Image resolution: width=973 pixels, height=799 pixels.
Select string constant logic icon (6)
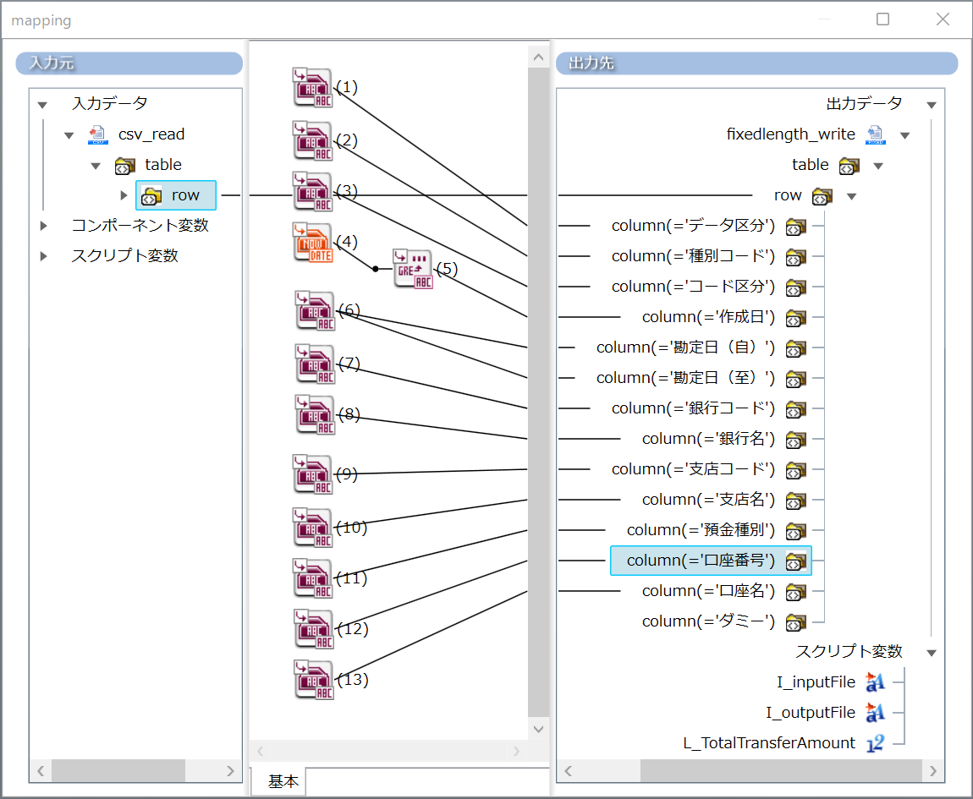[x=315, y=311]
